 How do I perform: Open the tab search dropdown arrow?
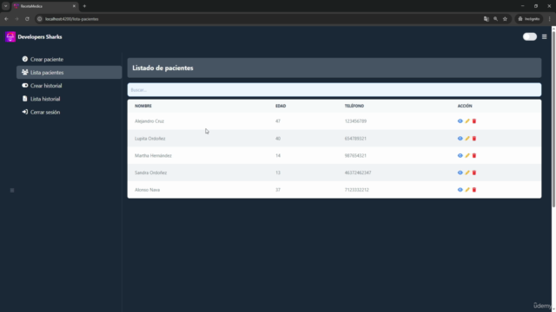[6, 6]
